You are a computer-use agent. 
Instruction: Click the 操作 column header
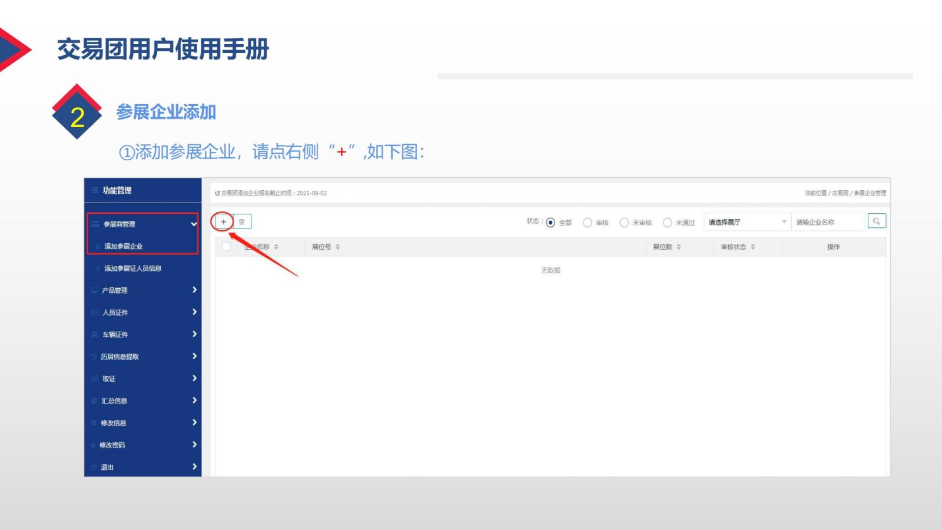tap(834, 247)
